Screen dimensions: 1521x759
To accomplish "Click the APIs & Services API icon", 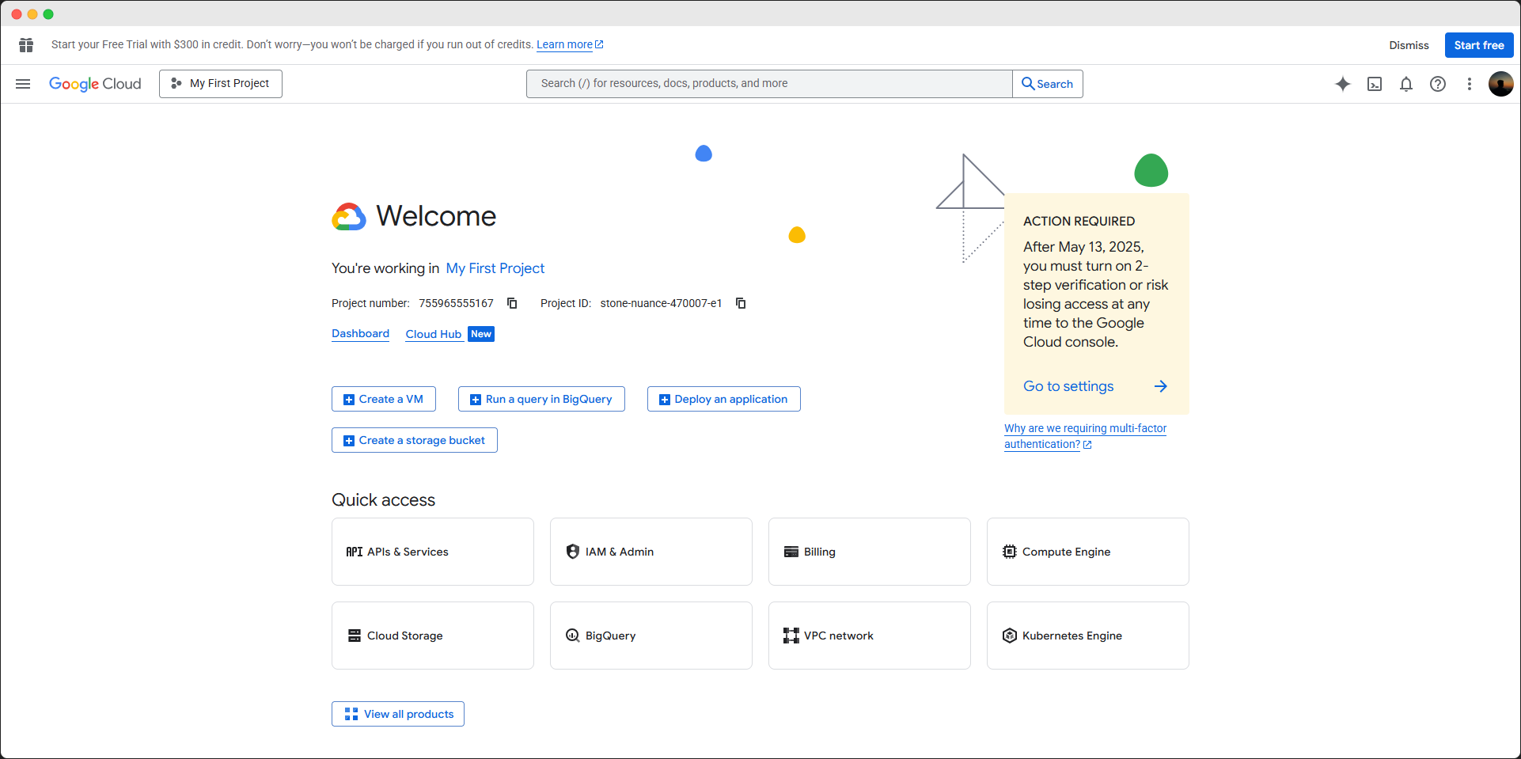I will point(355,552).
